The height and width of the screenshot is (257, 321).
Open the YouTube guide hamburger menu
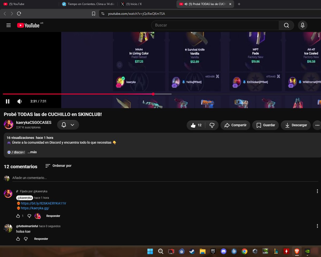click(9, 25)
